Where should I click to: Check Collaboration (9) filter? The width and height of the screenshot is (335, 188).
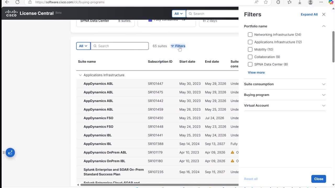(x=250, y=57)
